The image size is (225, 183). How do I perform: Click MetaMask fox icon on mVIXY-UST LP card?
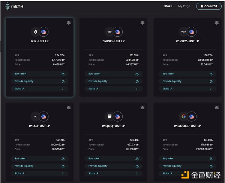tap(216, 23)
